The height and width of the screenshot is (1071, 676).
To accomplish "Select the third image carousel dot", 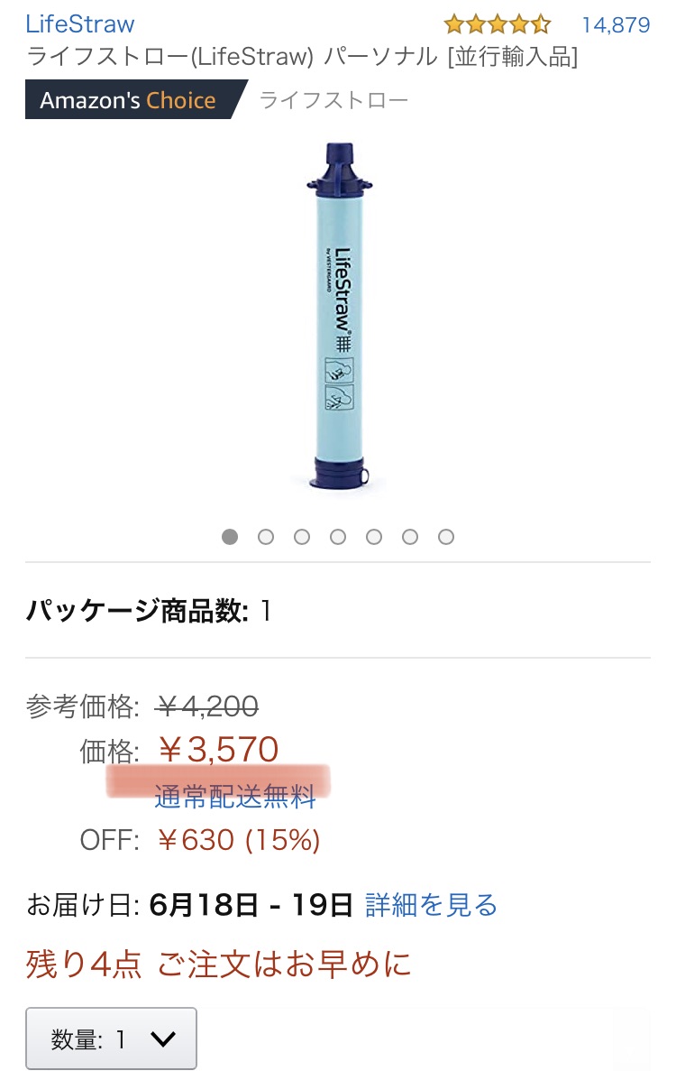I will click(302, 537).
